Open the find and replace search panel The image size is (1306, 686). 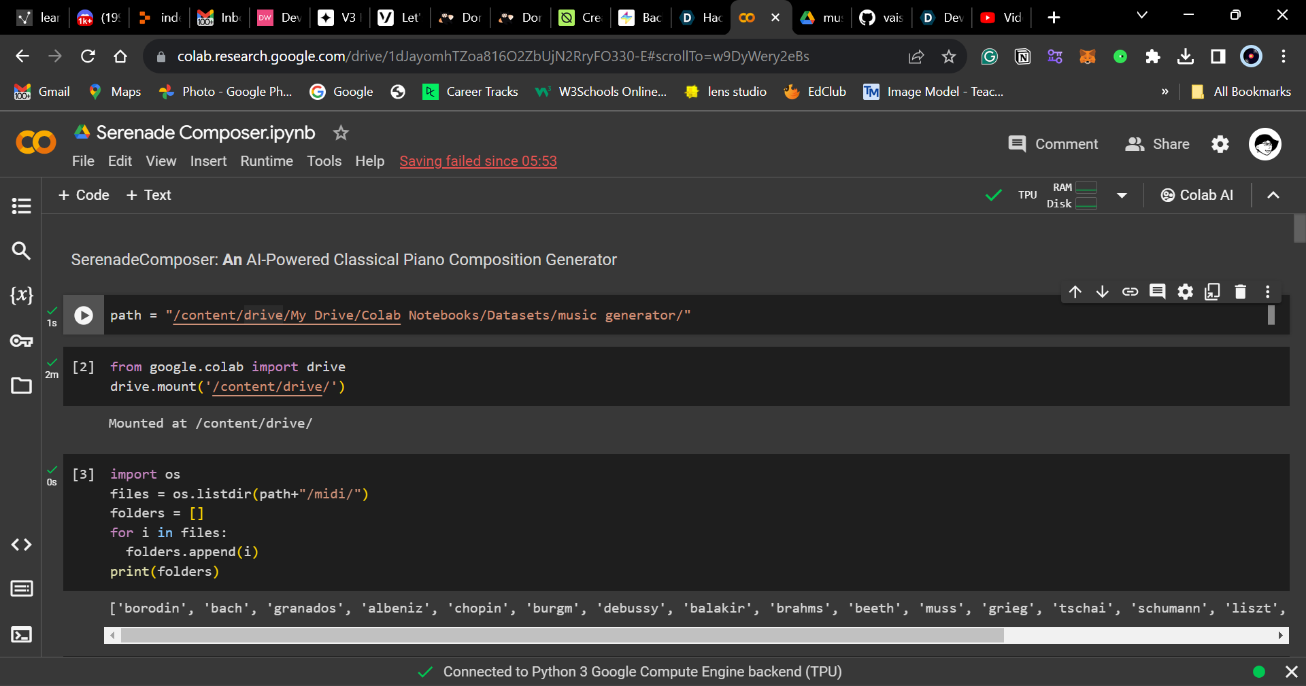point(21,251)
